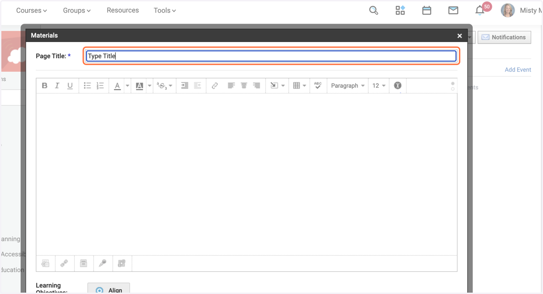Toggle the editor toolbar expand dots
Viewport: 543px width, 294px height.
tap(452, 86)
